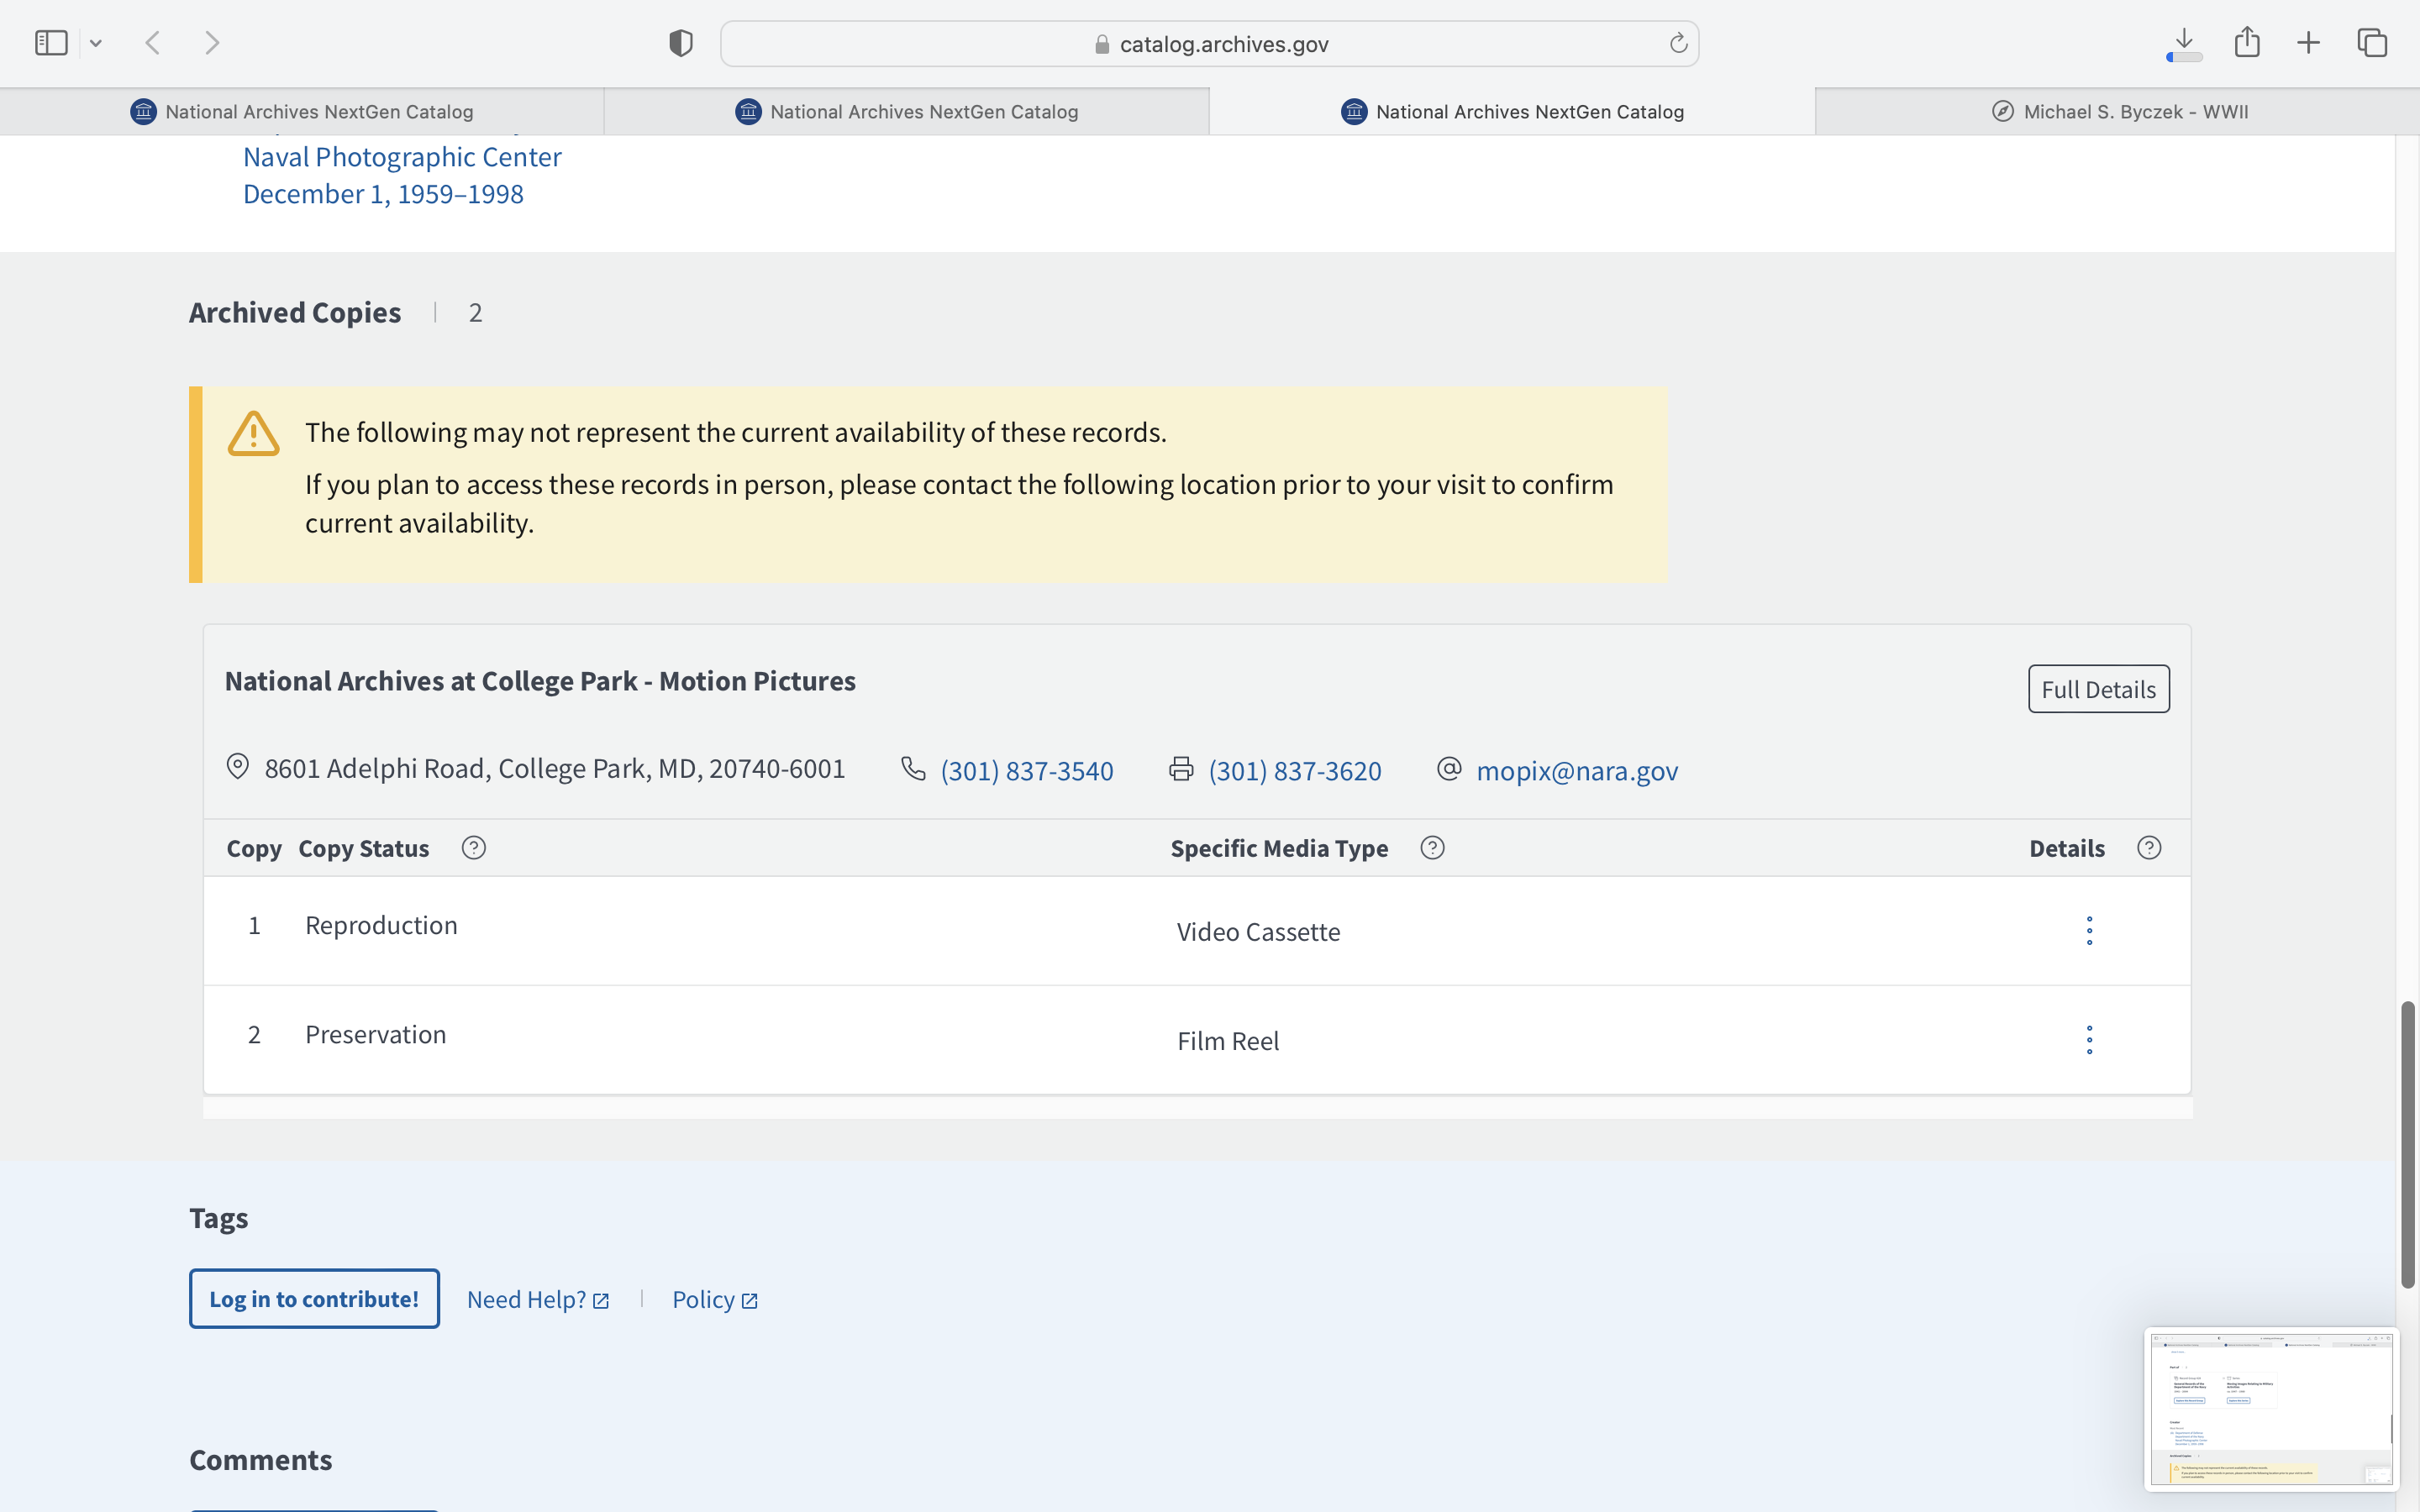Click the Safari sidebar toggle icon
The image size is (2420, 1512).
click(50, 43)
